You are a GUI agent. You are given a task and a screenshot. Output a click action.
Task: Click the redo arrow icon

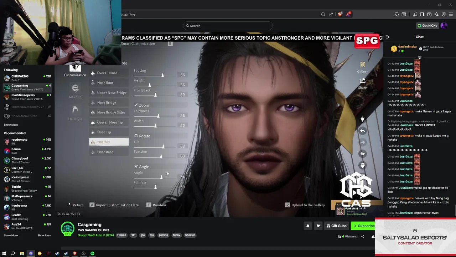tap(362, 142)
